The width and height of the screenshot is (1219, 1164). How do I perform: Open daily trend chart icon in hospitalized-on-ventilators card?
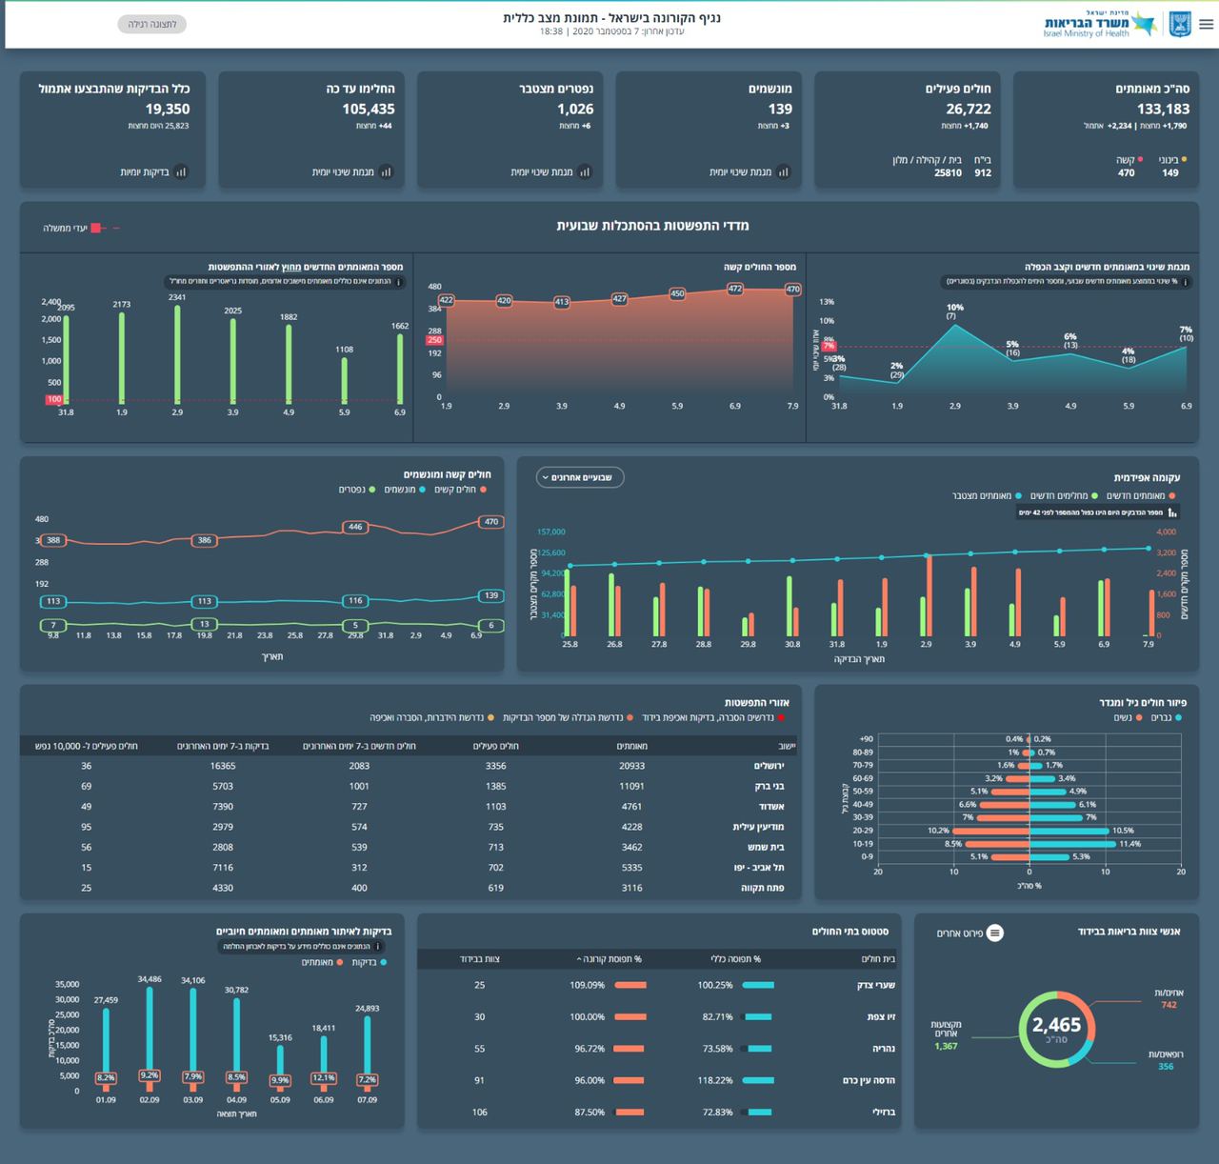(783, 172)
